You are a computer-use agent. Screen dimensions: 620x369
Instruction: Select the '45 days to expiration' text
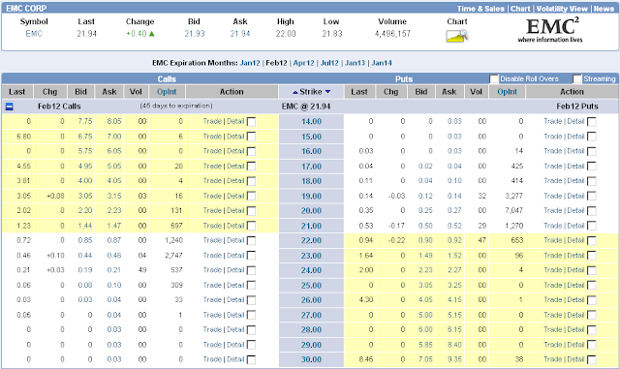click(176, 106)
